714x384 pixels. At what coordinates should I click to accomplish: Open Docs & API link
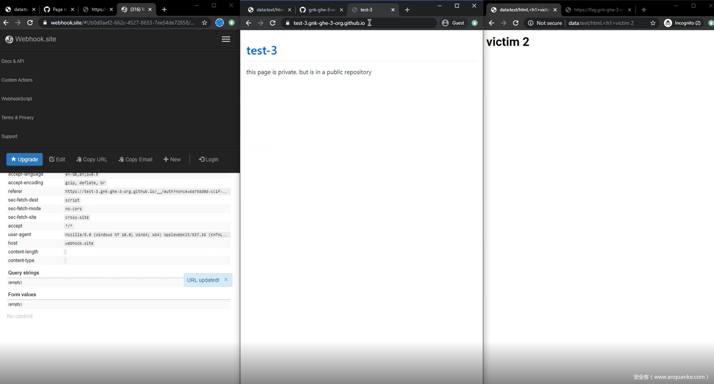point(13,61)
